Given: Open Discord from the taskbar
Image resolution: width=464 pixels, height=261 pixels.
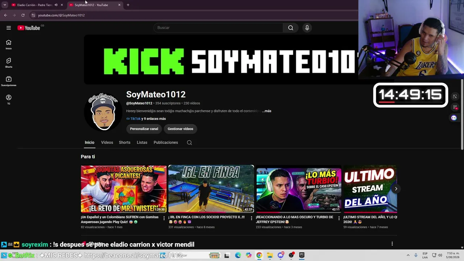Looking at the screenshot, I should point(281,256).
